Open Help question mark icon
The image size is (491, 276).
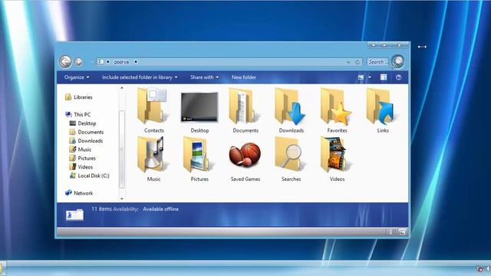coord(398,77)
